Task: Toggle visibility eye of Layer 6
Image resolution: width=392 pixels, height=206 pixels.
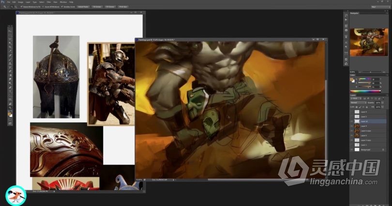Action: (352, 136)
